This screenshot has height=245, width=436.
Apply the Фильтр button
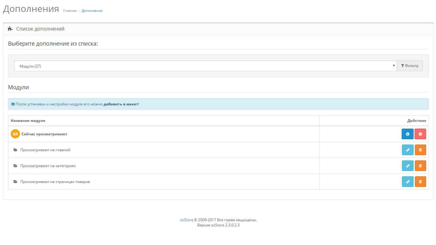(x=410, y=66)
